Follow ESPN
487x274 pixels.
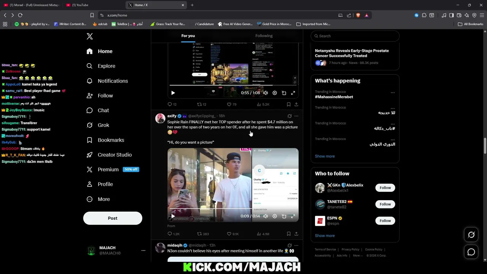click(x=385, y=221)
